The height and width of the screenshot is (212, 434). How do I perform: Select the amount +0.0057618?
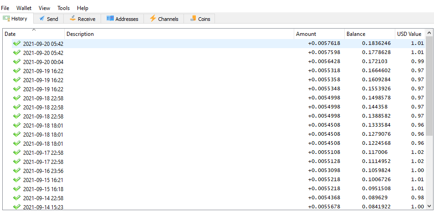tap(324, 43)
